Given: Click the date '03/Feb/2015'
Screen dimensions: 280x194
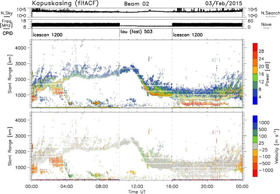Looking at the screenshot, I should pyautogui.click(x=224, y=3).
